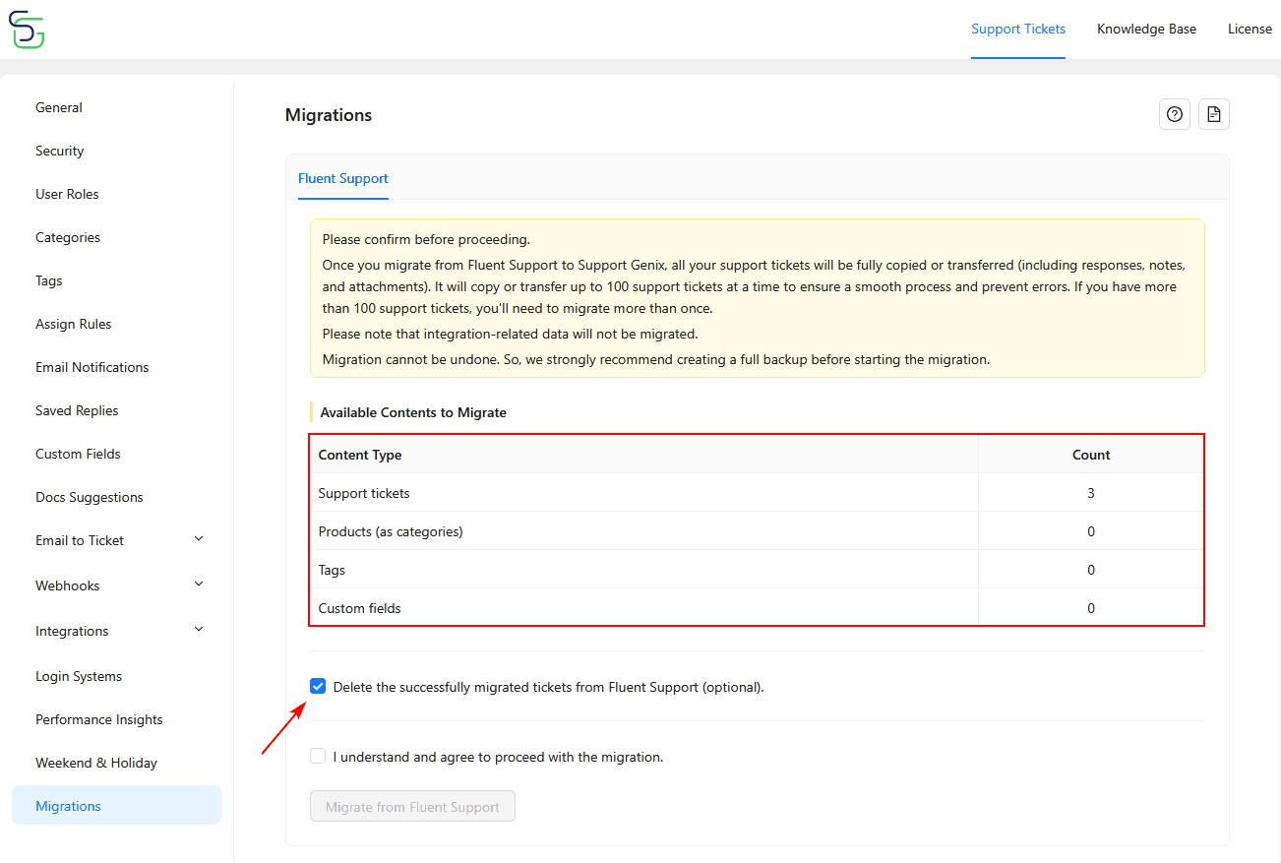This screenshot has width=1281, height=863.
Task: Open the Knowledge Base top tab
Action: [1147, 30]
